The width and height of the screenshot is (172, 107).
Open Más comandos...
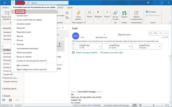pyautogui.click(x=34, y=65)
